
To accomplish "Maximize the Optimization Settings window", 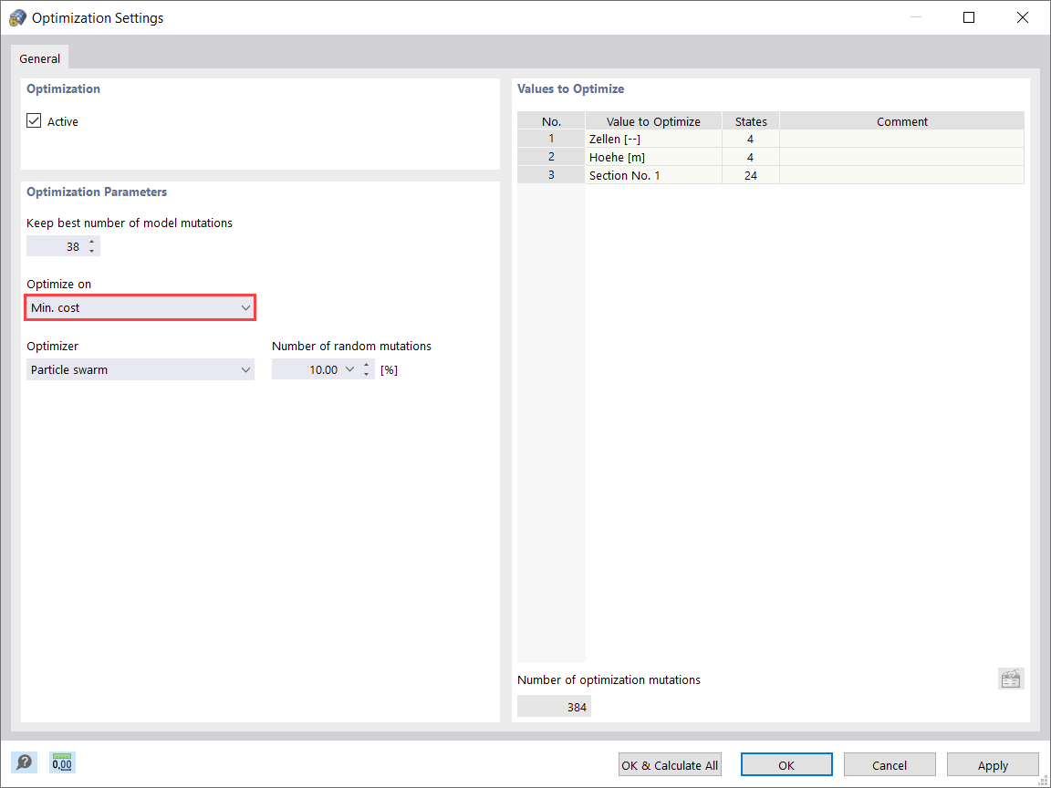I will pos(969,17).
